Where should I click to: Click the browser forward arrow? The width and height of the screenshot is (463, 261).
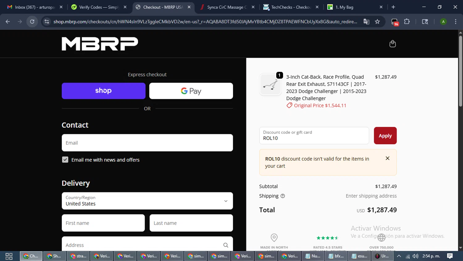click(x=20, y=22)
